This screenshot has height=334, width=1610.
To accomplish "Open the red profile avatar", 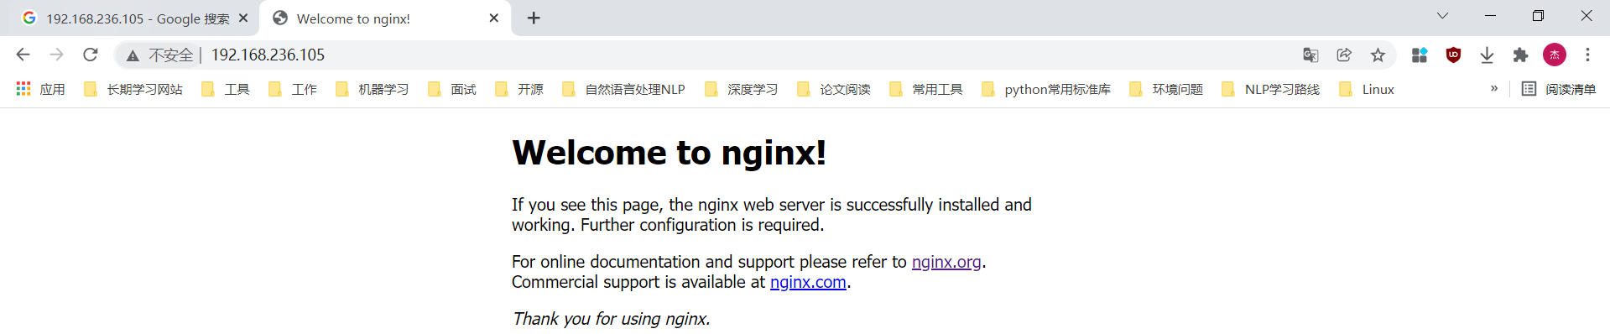I will click(1555, 55).
